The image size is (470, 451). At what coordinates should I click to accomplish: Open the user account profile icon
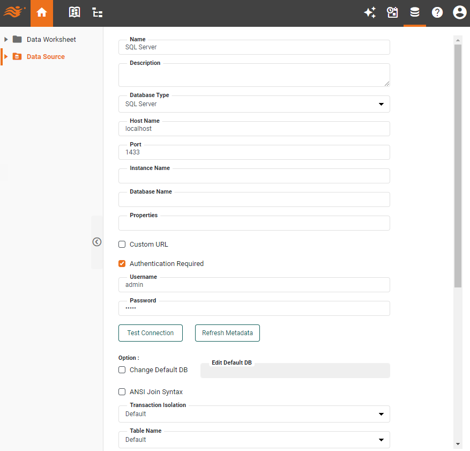point(459,12)
